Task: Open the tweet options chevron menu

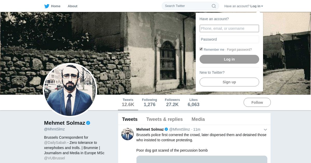Action: click(x=265, y=130)
